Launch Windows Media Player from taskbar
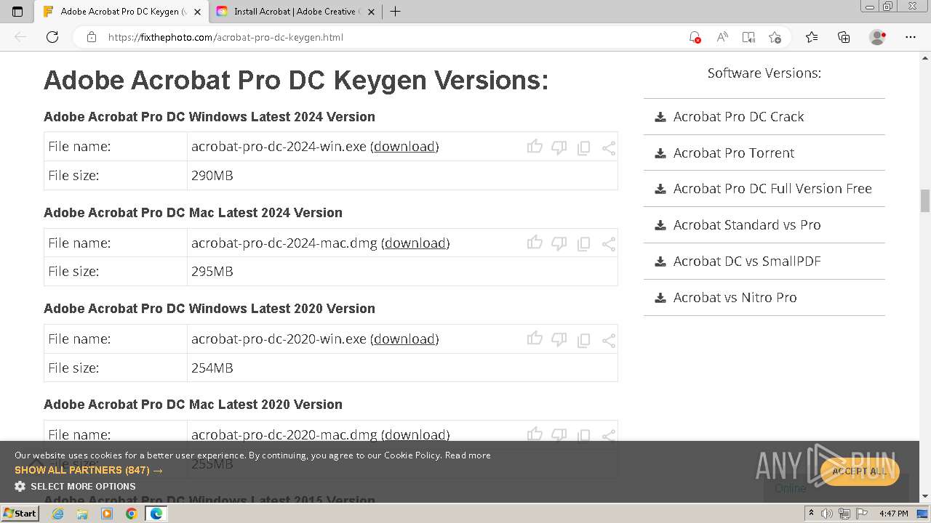 pyautogui.click(x=107, y=514)
